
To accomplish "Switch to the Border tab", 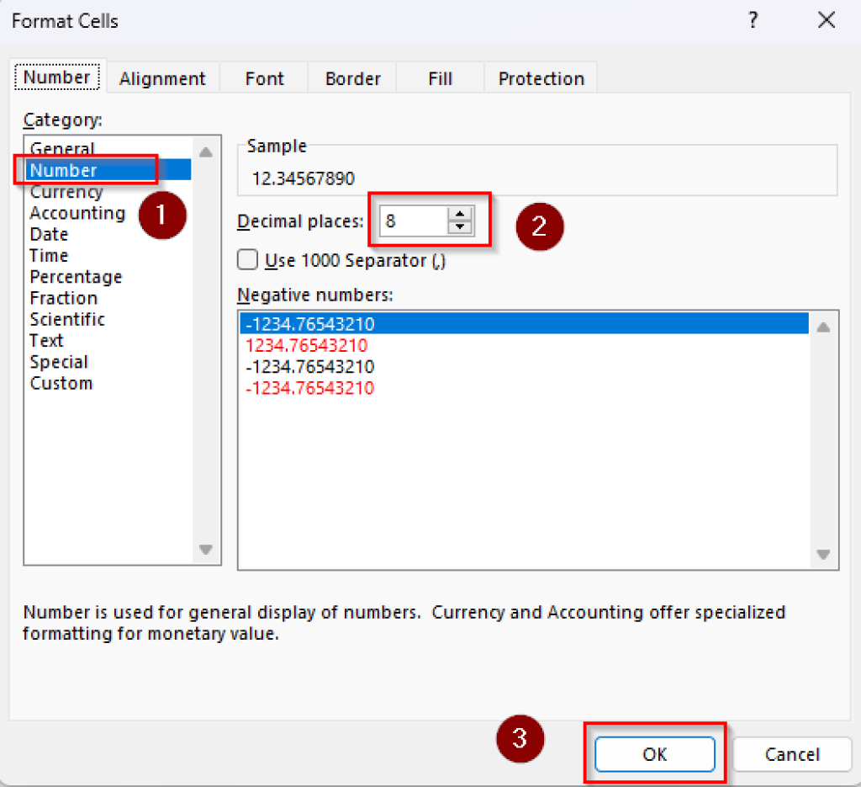I will point(352,77).
